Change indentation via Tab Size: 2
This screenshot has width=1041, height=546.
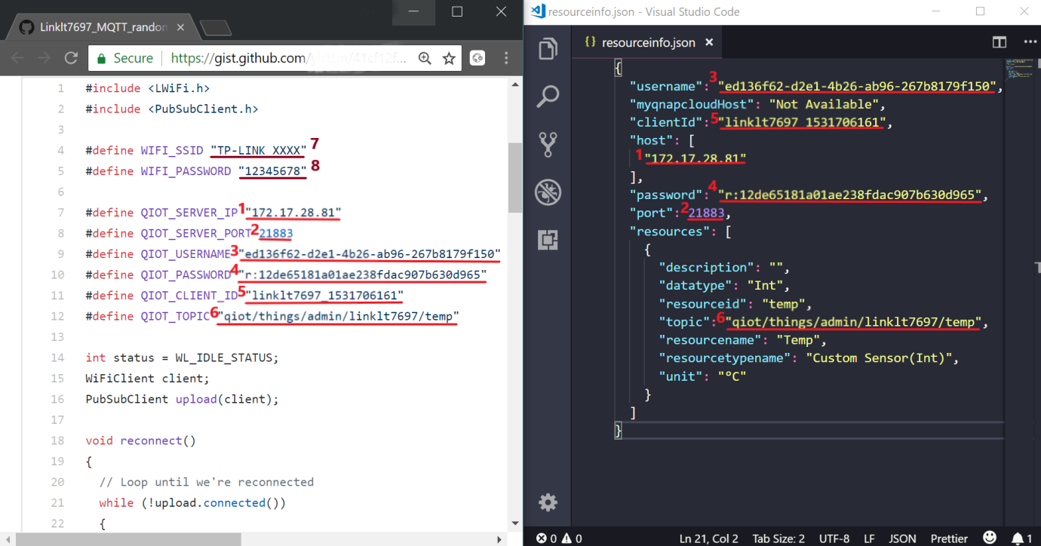pyautogui.click(x=778, y=538)
